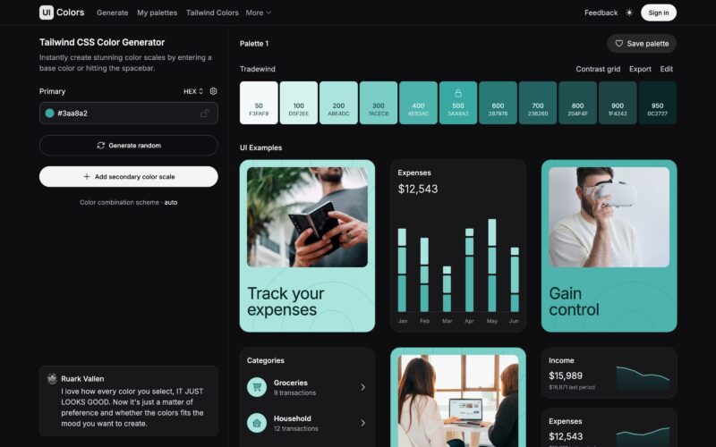Click the lock icon in primary color field
The width and height of the screenshot is (716, 447).
[x=205, y=114]
